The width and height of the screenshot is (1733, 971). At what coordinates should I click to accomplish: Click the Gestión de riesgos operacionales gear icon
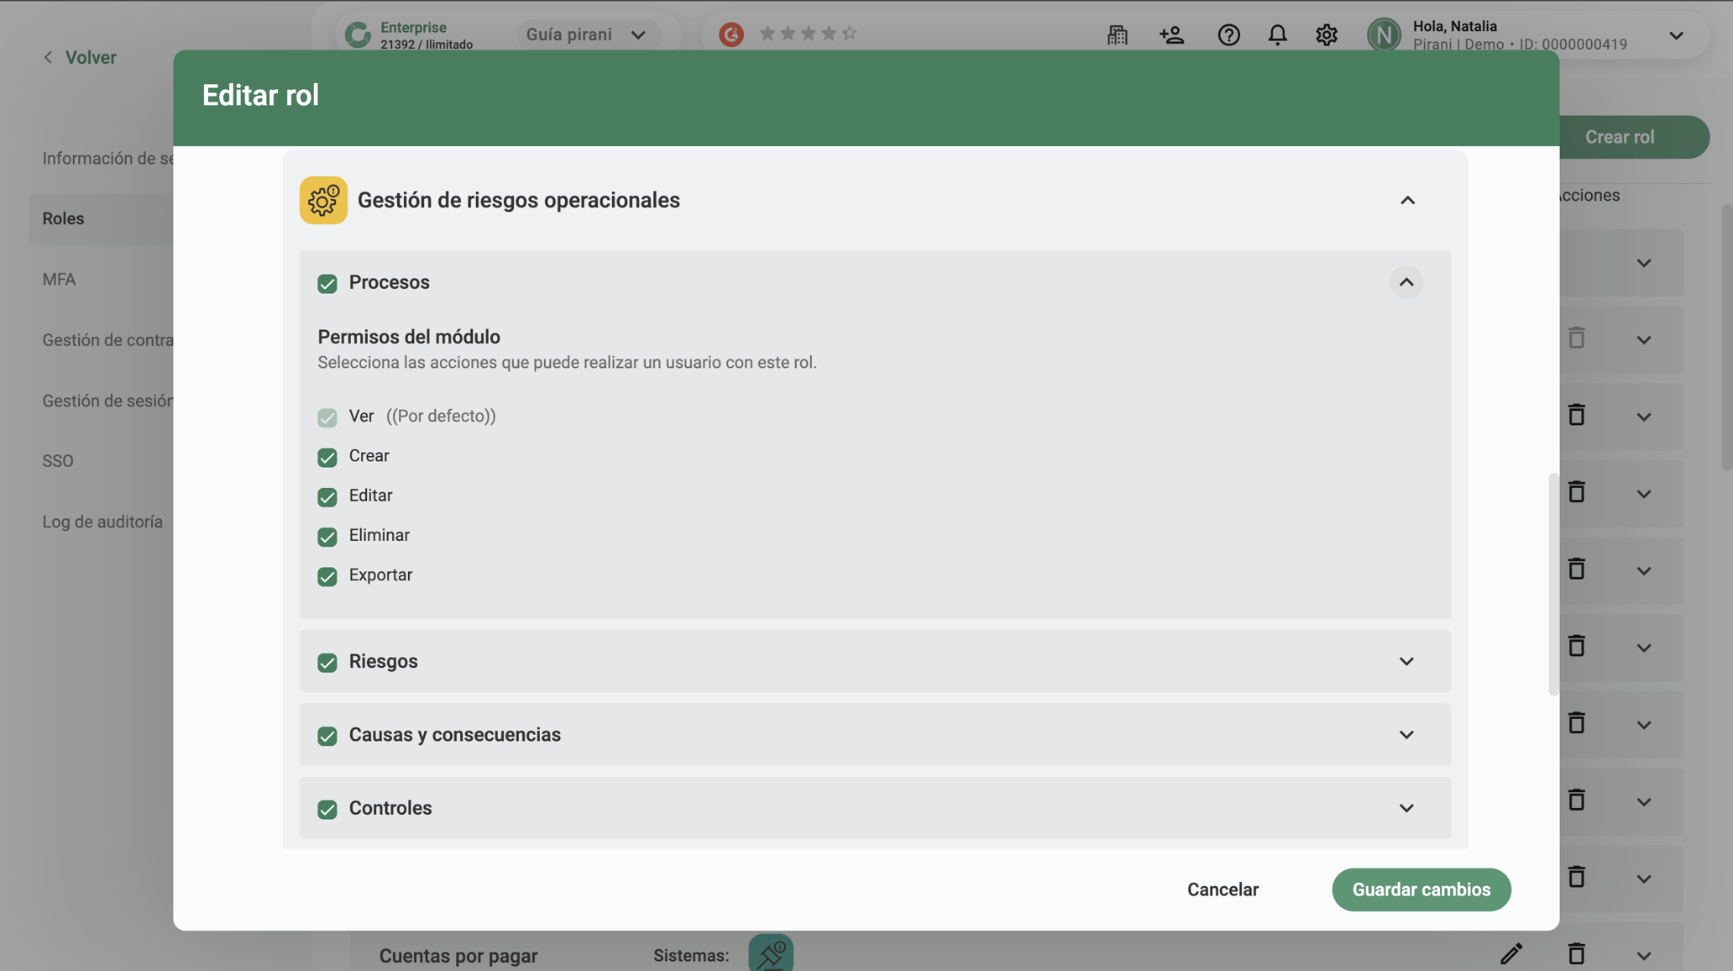(323, 200)
